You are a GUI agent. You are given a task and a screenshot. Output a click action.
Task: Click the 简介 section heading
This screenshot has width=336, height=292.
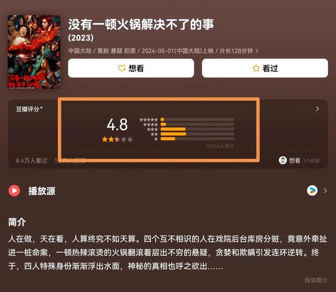click(17, 222)
